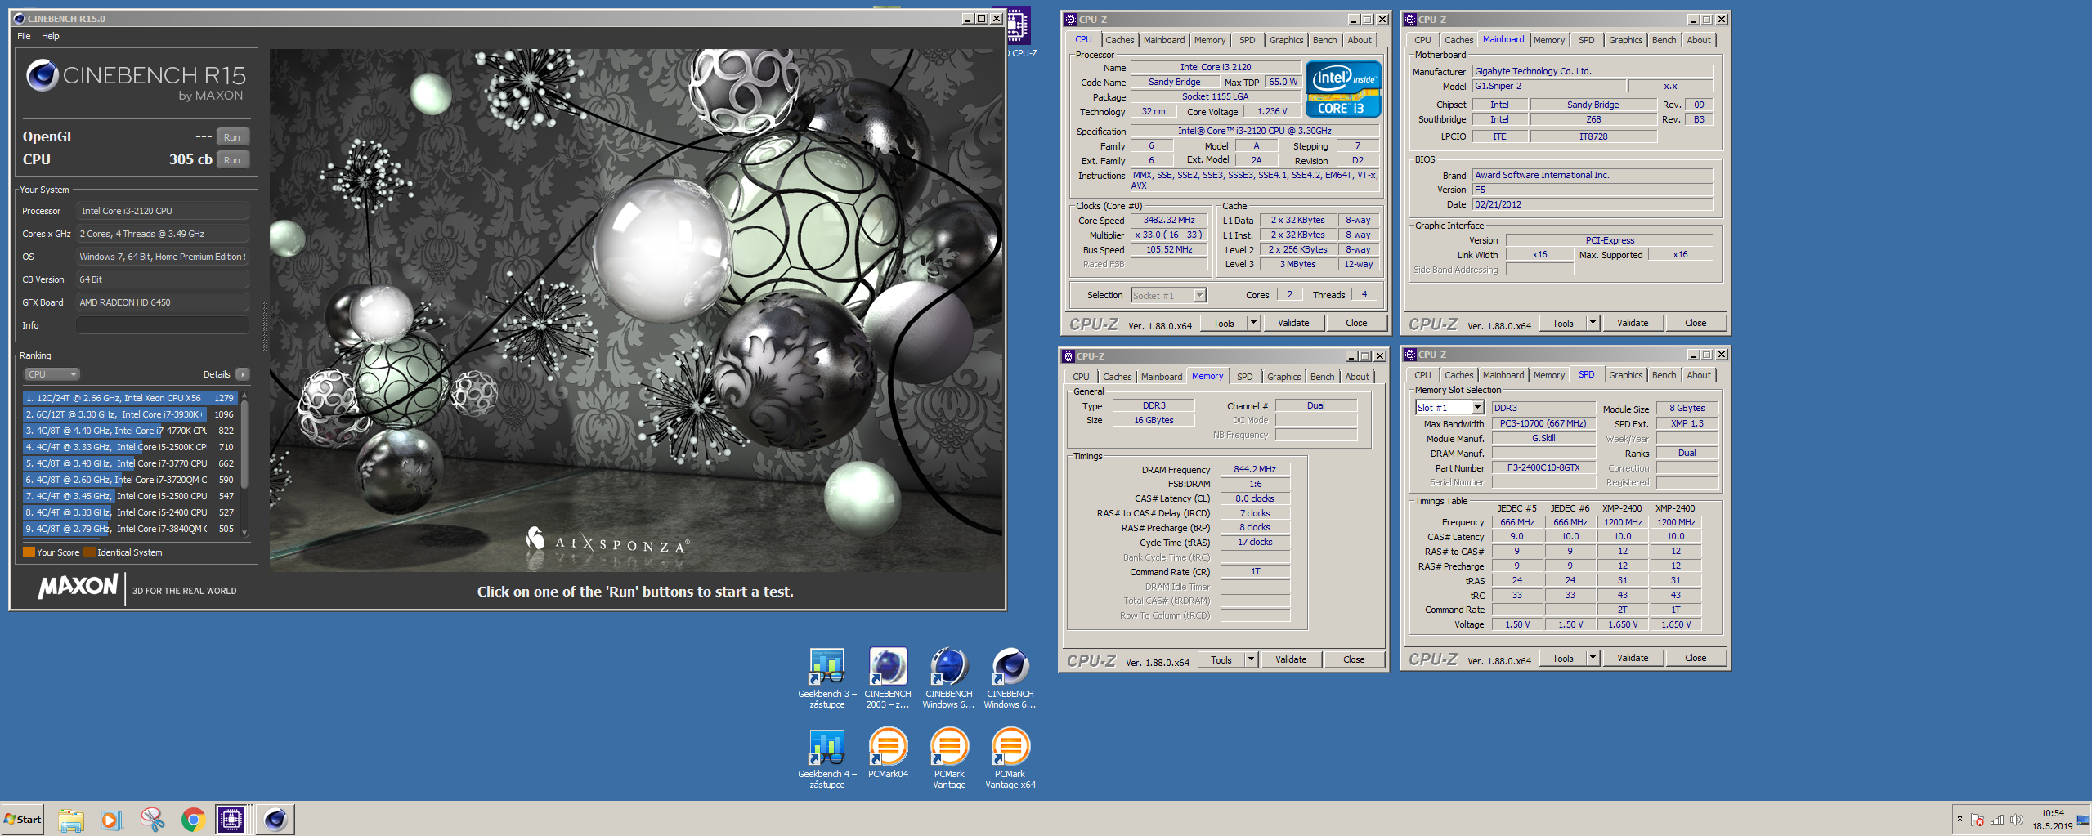Open Windows Explorer from the taskbar
This screenshot has width=2092, height=836.
[x=71, y=820]
